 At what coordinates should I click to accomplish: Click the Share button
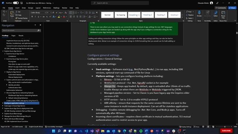[232, 8]
